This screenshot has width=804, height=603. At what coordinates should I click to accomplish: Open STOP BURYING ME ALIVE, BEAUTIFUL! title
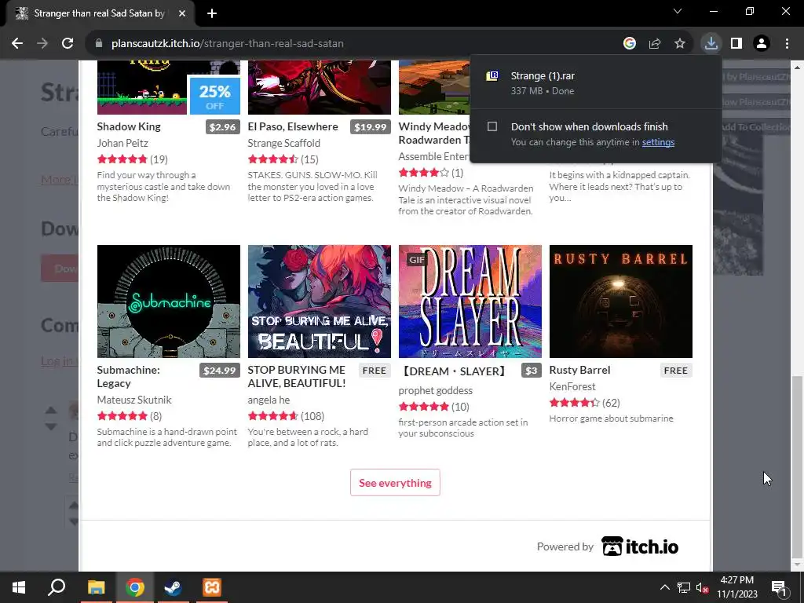coord(297,376)
